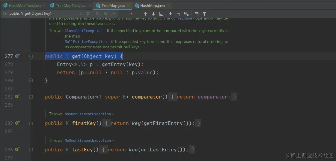Select all occurrences icon
This screenshot has width=336, height=161.
(187, 14)
